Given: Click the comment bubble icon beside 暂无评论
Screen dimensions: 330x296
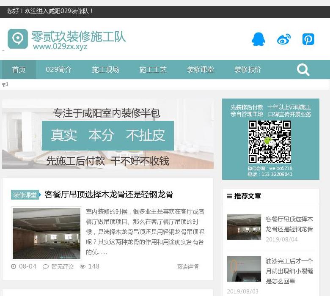Looking at the screenshot, I should click(x=45, y=267).
